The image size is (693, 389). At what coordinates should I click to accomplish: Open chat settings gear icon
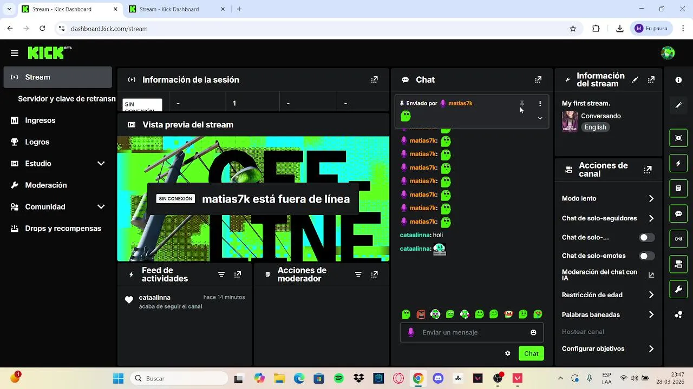[507, 353]
